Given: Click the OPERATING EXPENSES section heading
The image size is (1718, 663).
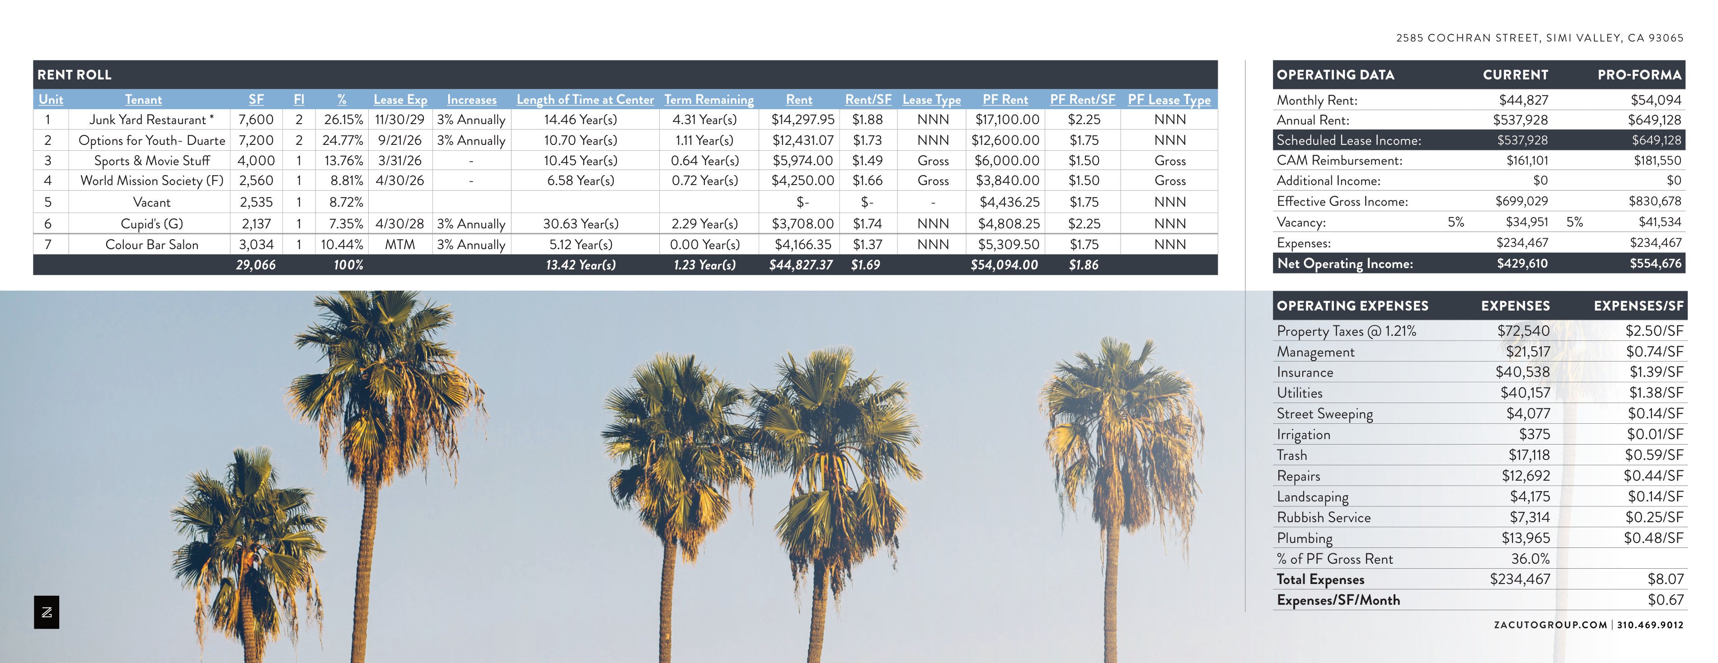Looking at the screenshot, I should (1352, 306).
